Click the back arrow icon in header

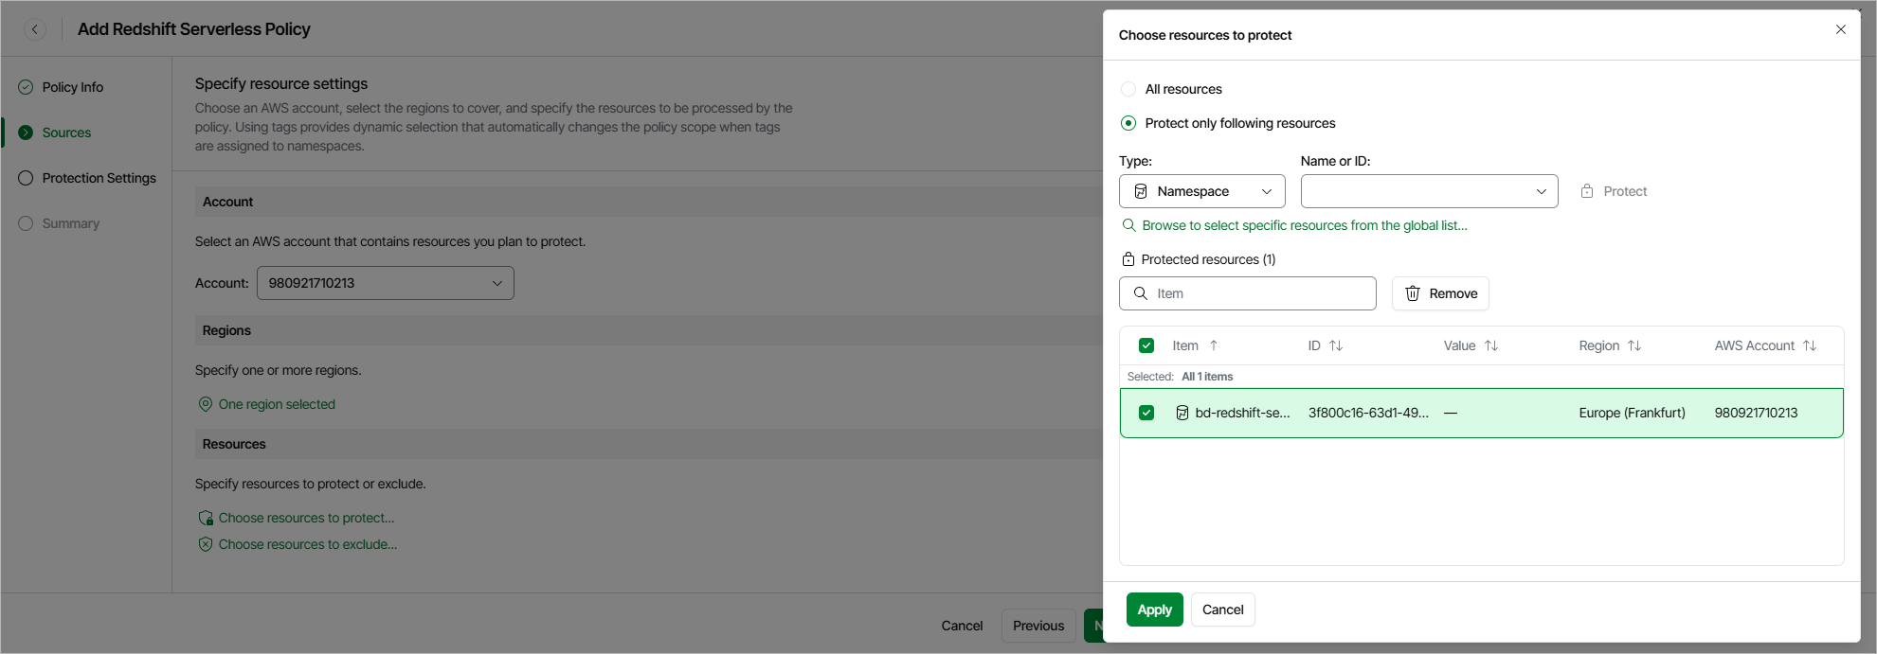pos(35,29)
